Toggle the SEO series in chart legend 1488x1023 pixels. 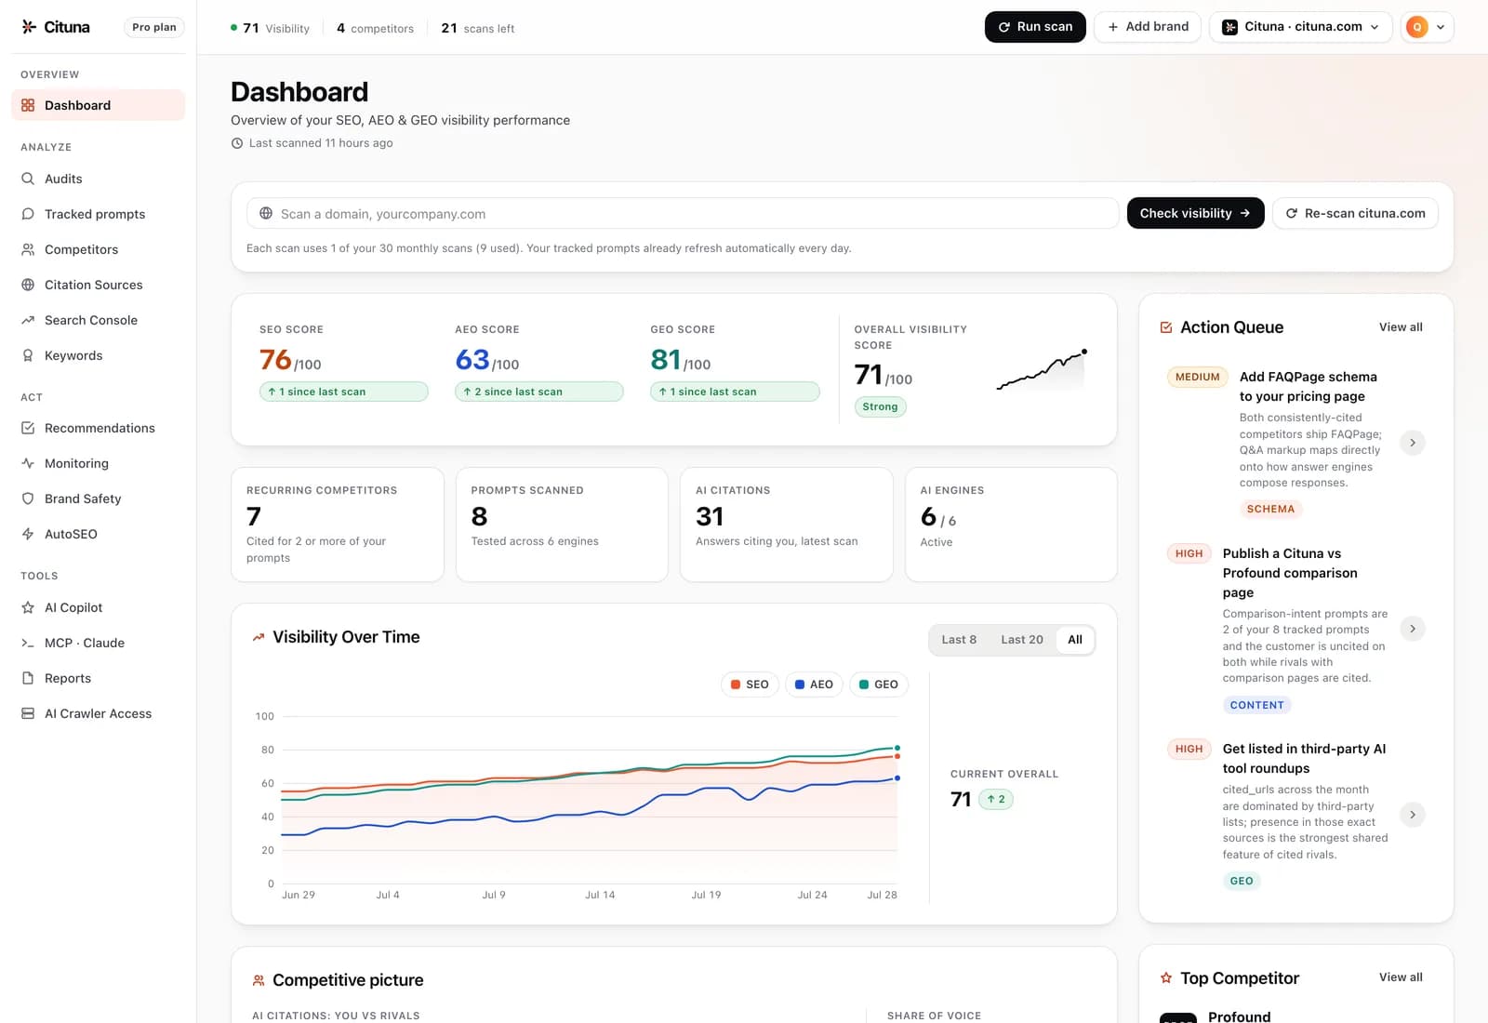[x=750, y=684]
